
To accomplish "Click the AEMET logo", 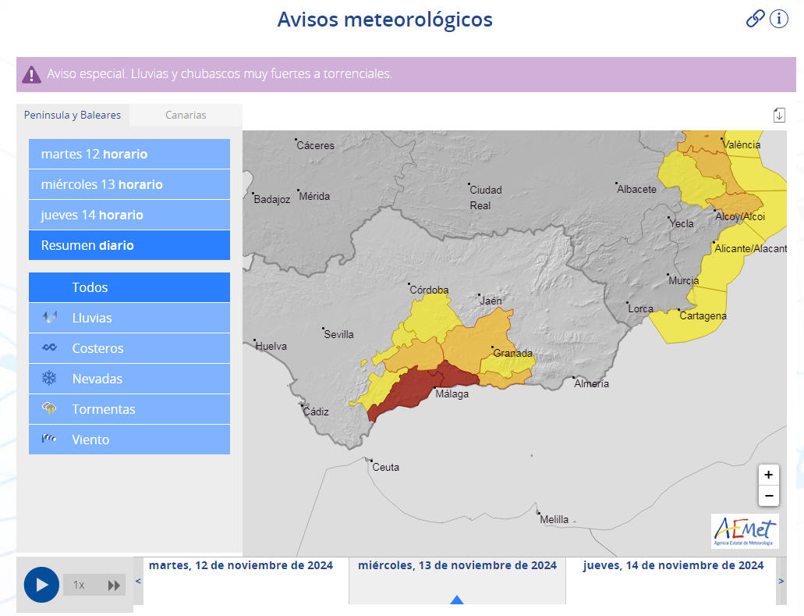I will point(745,530).
